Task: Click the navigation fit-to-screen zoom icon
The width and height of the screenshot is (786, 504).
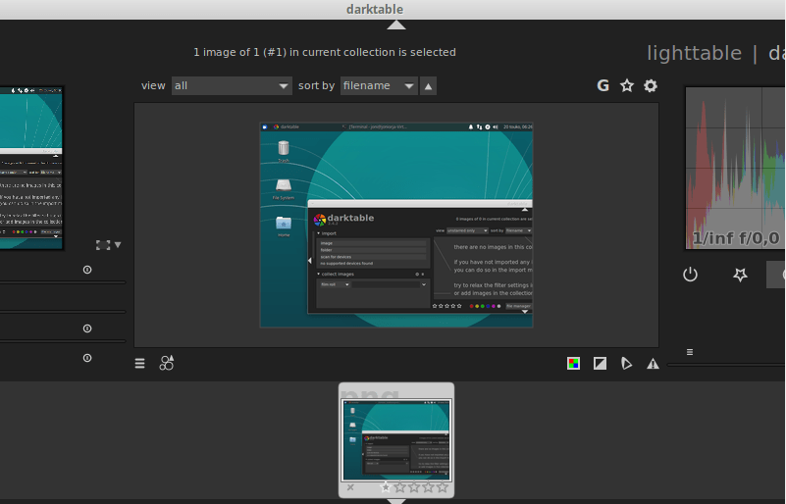Action: (x=102, y=245)
